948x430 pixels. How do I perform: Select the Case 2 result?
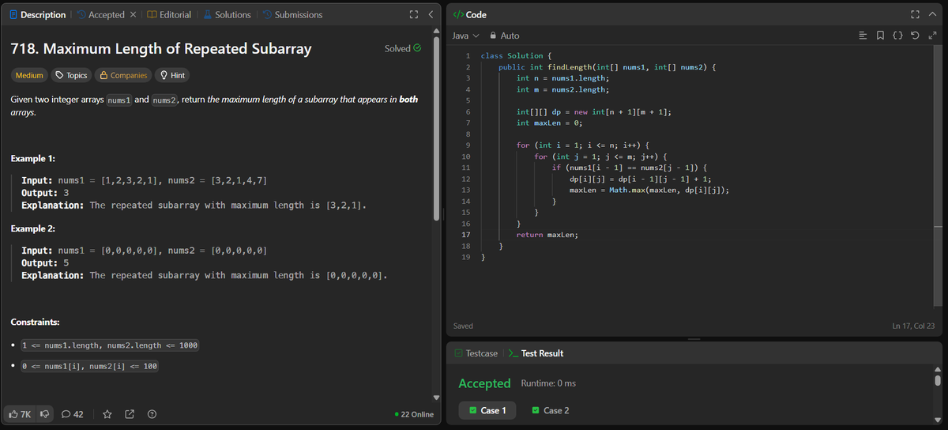click(549, 410)
